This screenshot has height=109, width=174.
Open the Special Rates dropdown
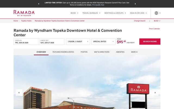tap(103, 41)
